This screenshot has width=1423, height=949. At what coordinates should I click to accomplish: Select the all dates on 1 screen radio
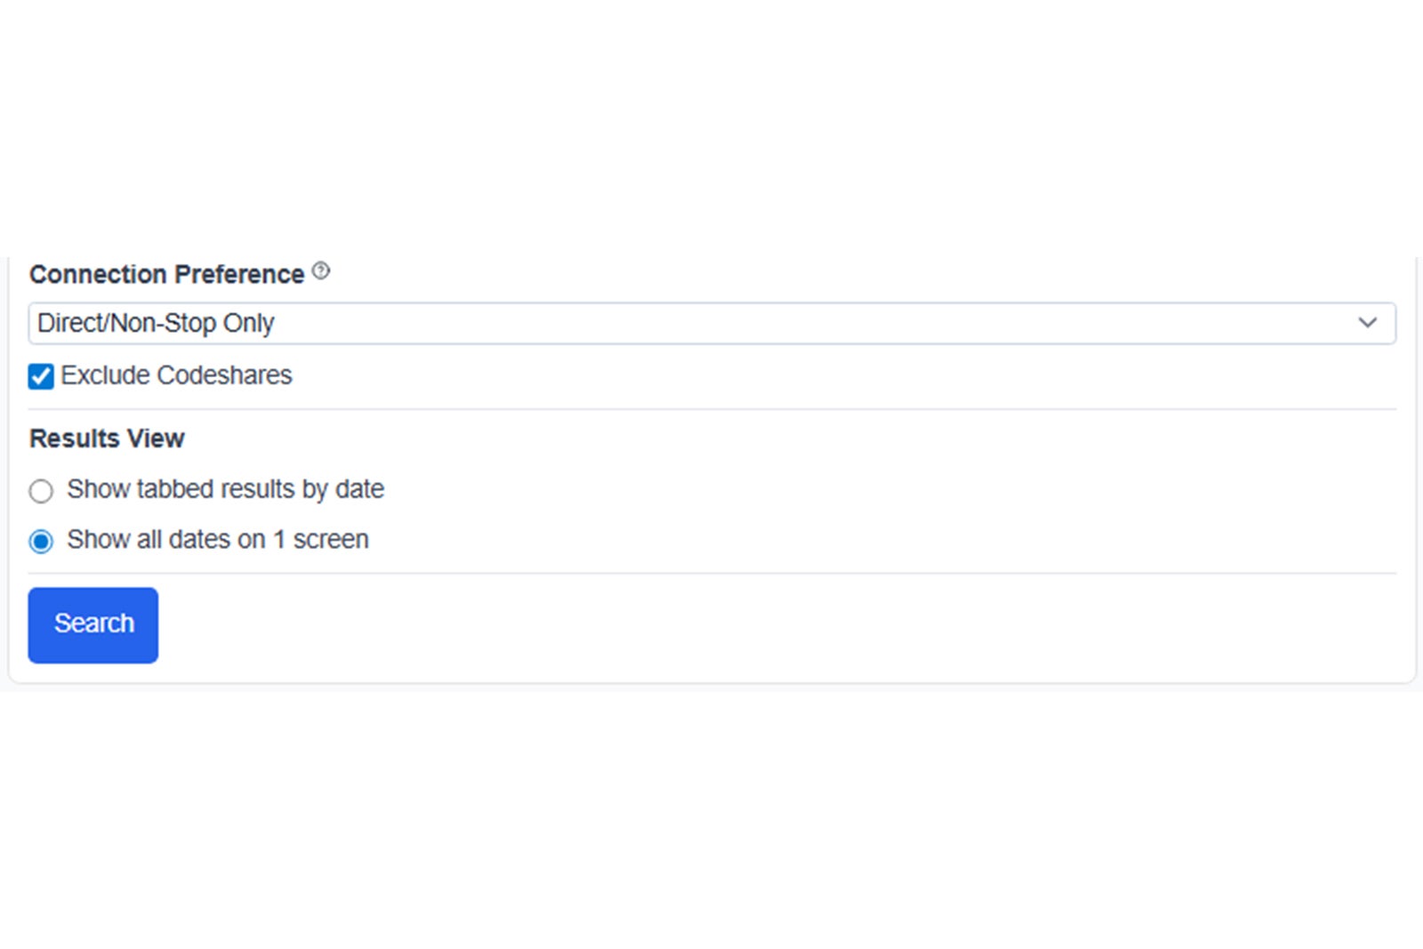[41, 541]
